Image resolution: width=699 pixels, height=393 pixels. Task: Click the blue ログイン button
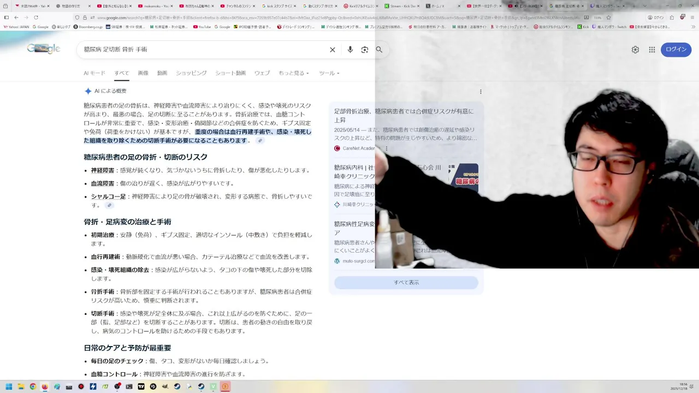click(676, 50)
